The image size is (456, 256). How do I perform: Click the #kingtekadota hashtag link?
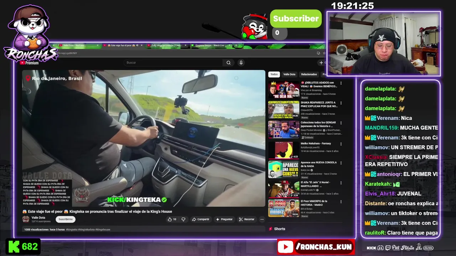(x=86, y=230)
